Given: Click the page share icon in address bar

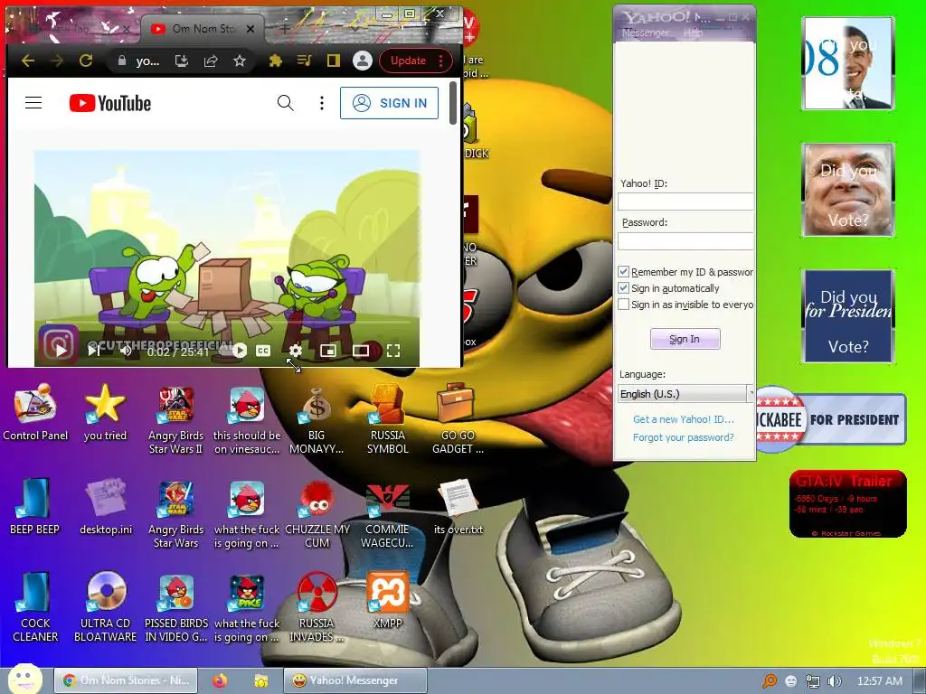Looking at the screenshot, I should pyautogui.click(x=210, y=61).
